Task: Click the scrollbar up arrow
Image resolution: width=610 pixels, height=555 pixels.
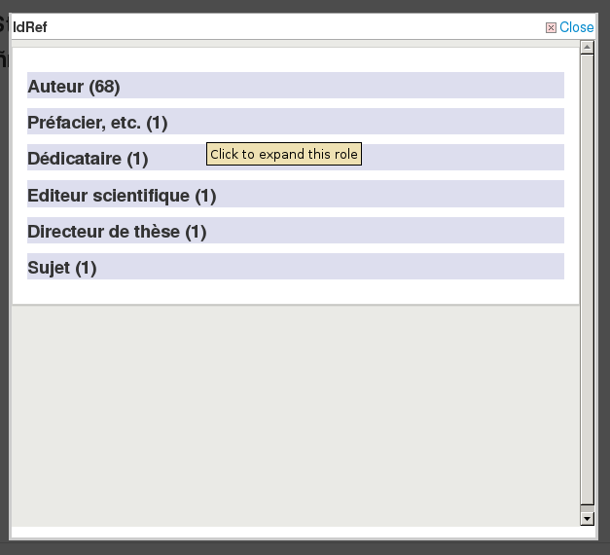Action: 587,48
